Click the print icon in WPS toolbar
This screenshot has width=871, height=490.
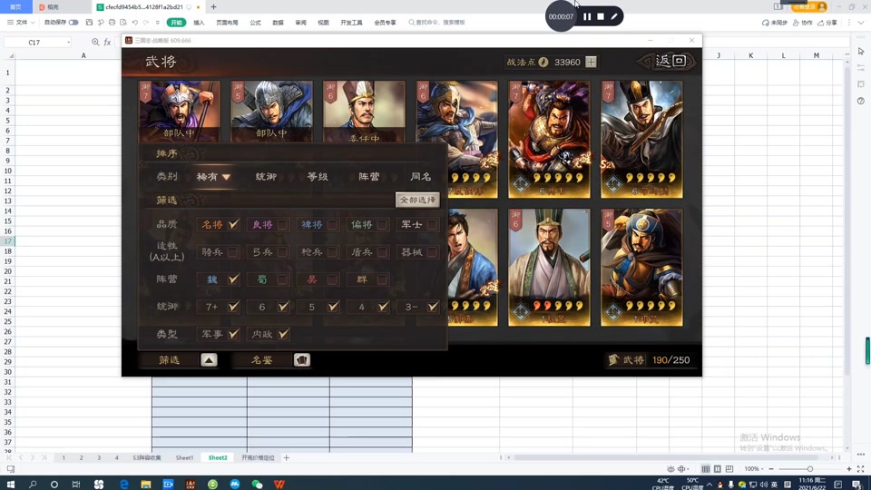[112, 22]
